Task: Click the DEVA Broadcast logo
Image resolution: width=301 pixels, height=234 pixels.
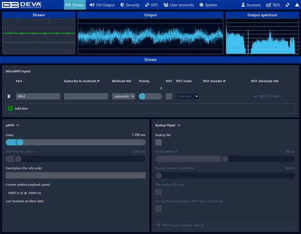Action: tap(22, 5)
